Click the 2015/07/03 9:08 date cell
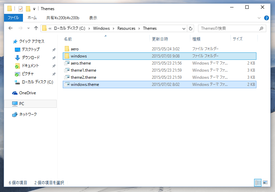275x192 pixels. point(166,56)
